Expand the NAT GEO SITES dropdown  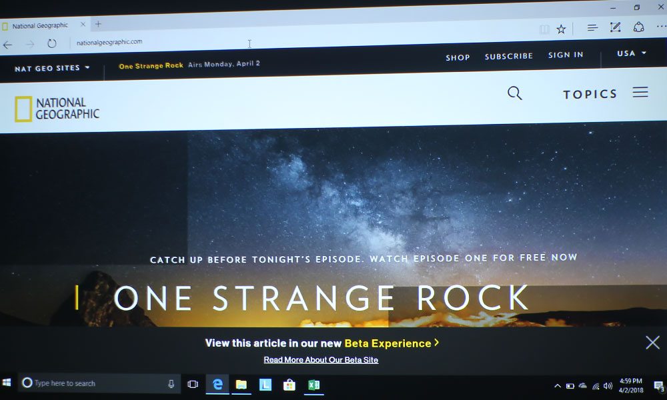click(x=52, y=68)
